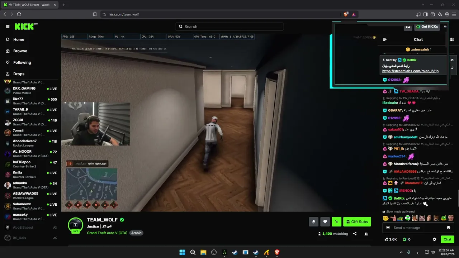
Task: Go to the KICK logo homepage
Action: click(x=26, y=27)
